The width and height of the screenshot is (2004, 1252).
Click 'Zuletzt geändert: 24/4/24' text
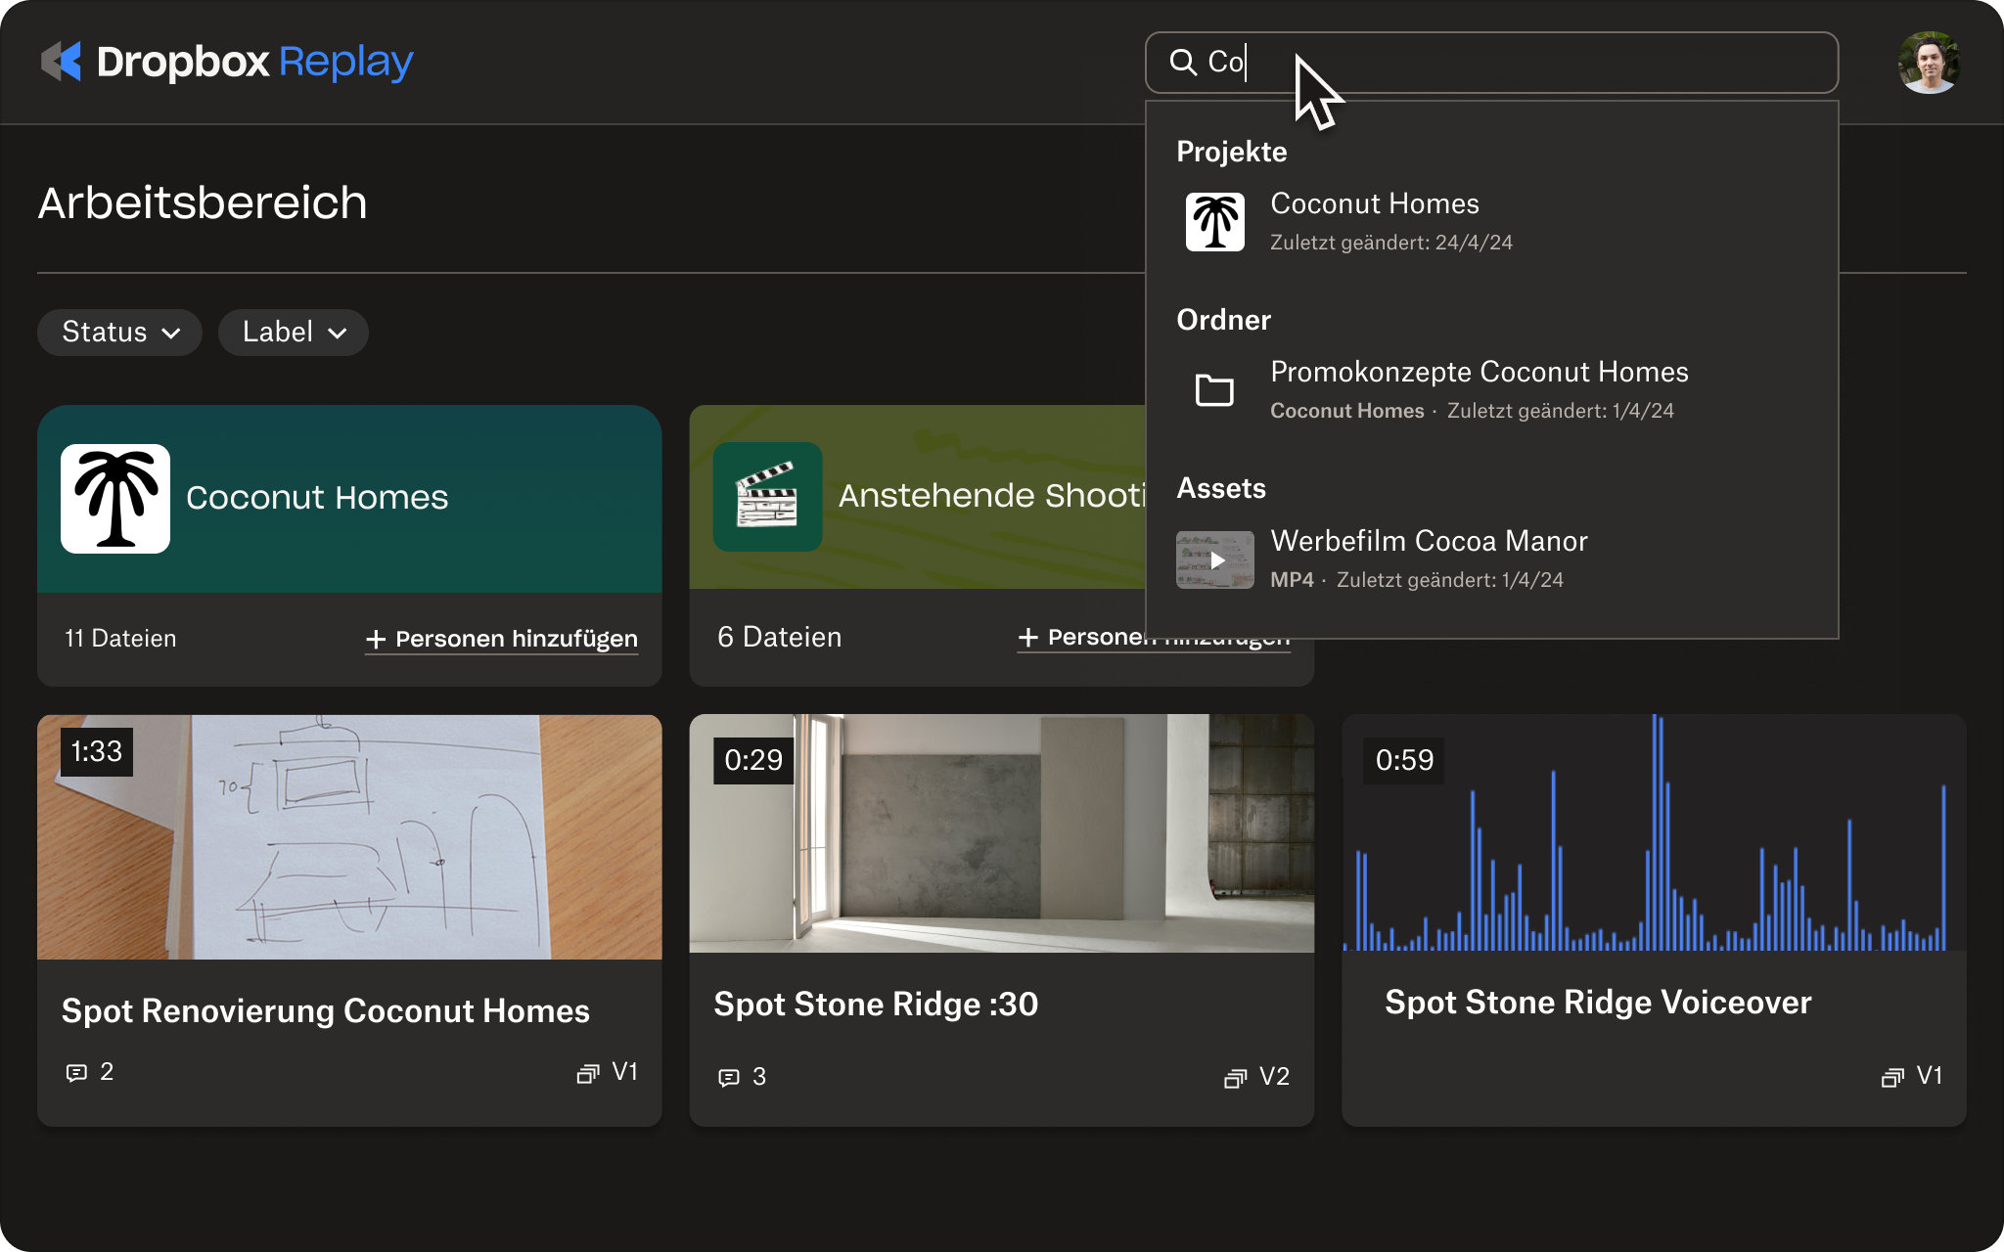[x=1390, y=243]
